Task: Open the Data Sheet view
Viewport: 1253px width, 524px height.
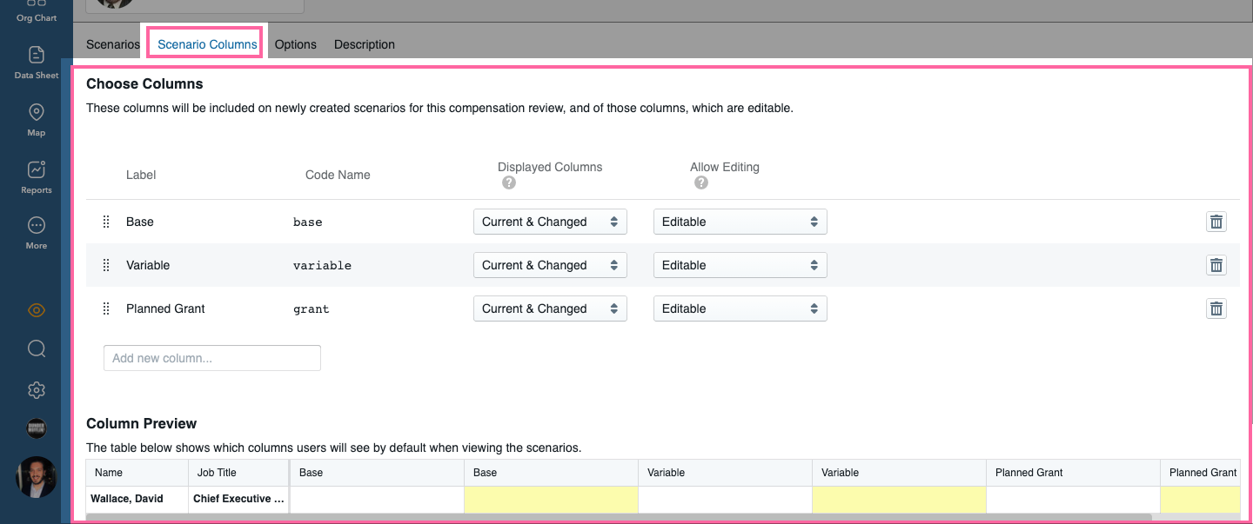Action: (x=37, y=63)
